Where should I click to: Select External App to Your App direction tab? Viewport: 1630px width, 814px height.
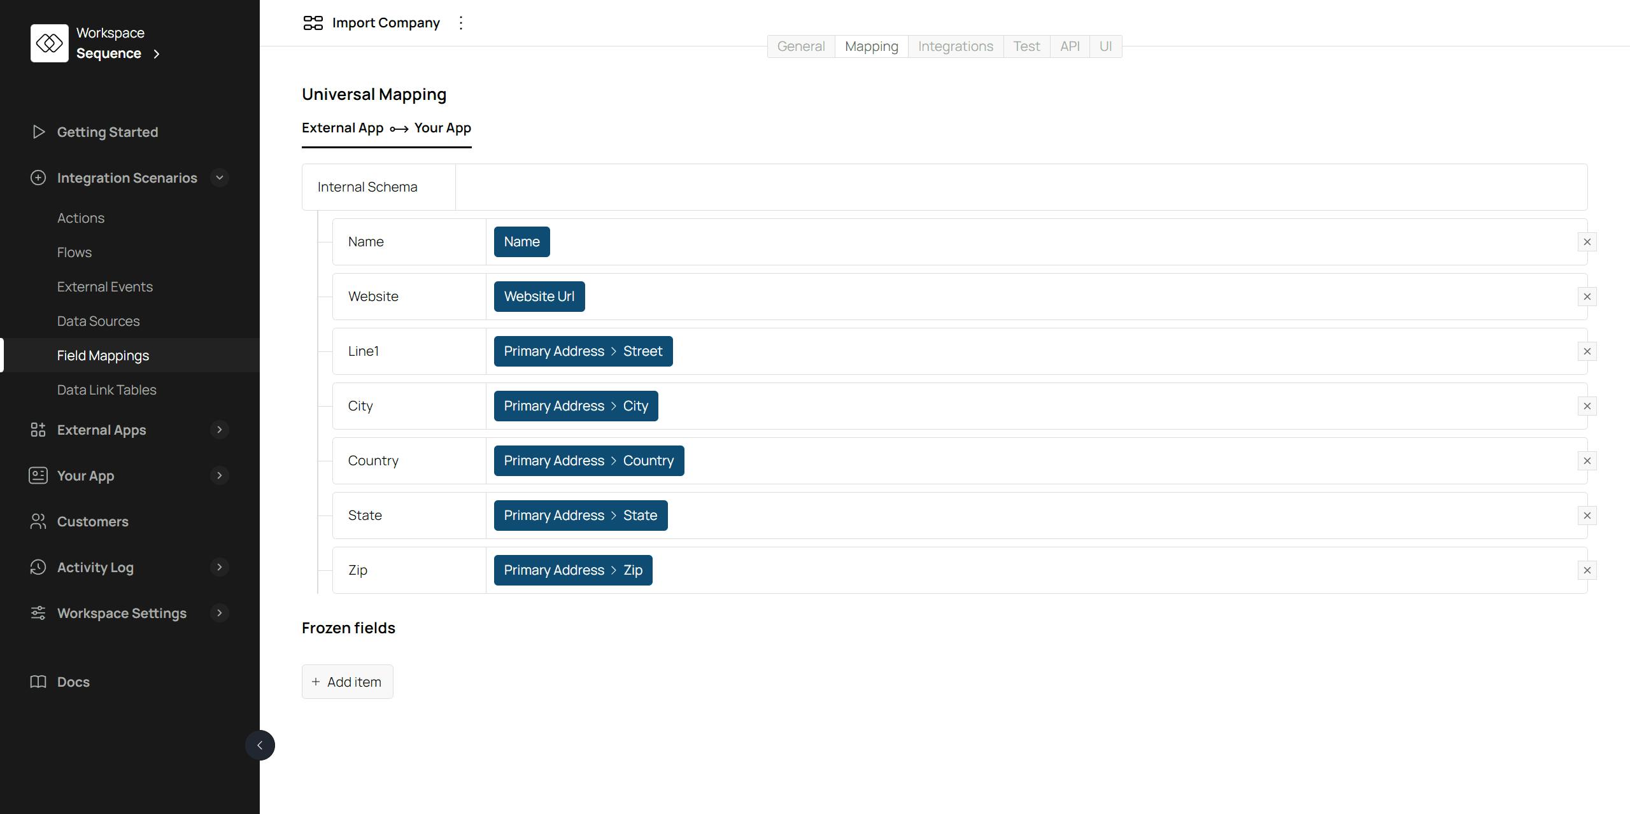386,128
